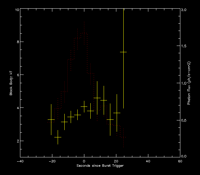200x175 pixels.
Task: Click the '0.5' tick label on right axis
Action: tap(184, 120)
